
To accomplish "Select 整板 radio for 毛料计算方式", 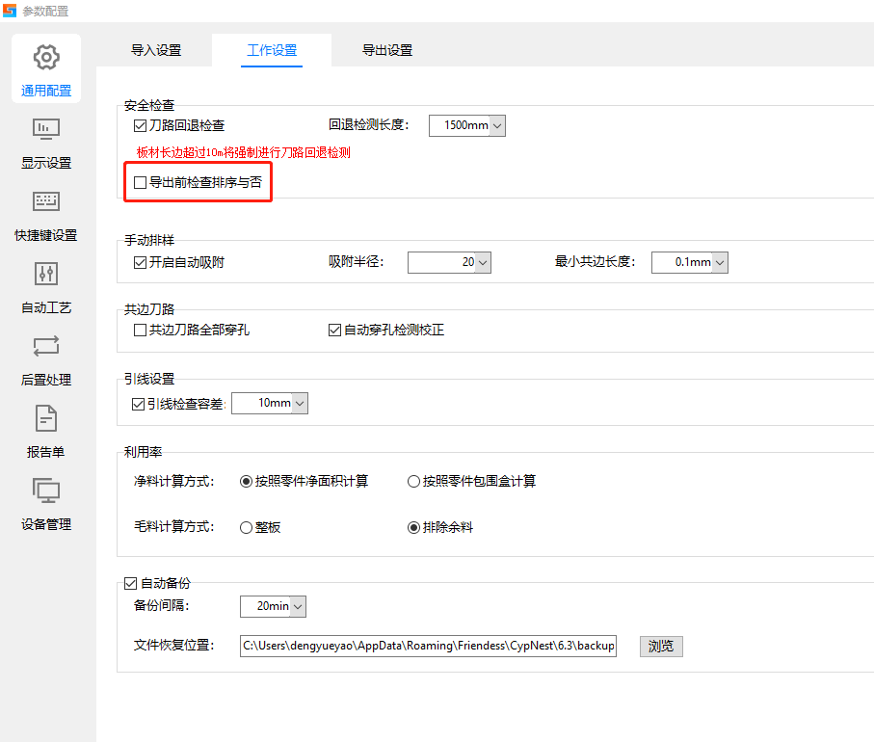I will point(246,527).
